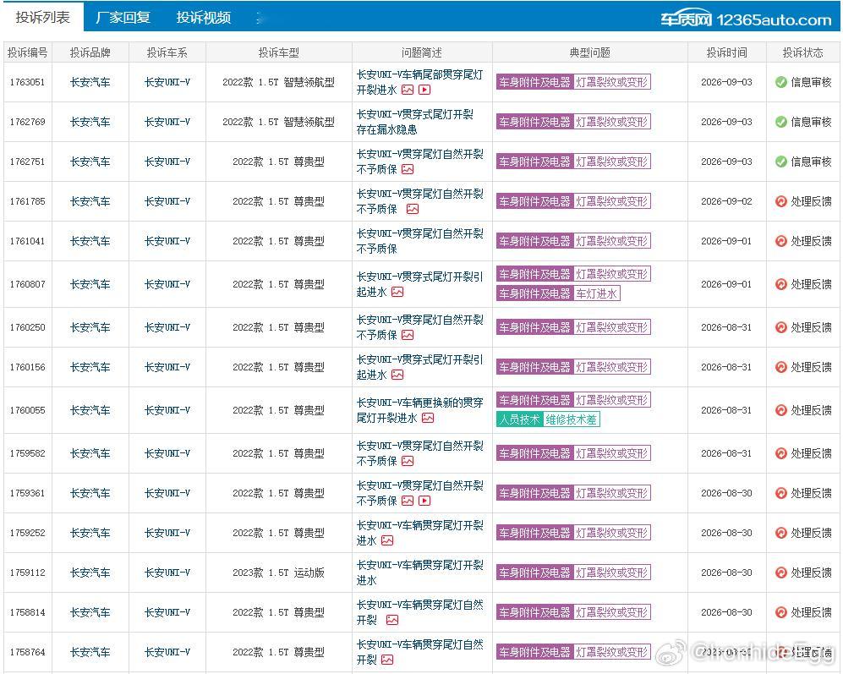Click 信息审核 status text for 1762769
The width and height of the screenshot is (843, 674).
point(811,122)
